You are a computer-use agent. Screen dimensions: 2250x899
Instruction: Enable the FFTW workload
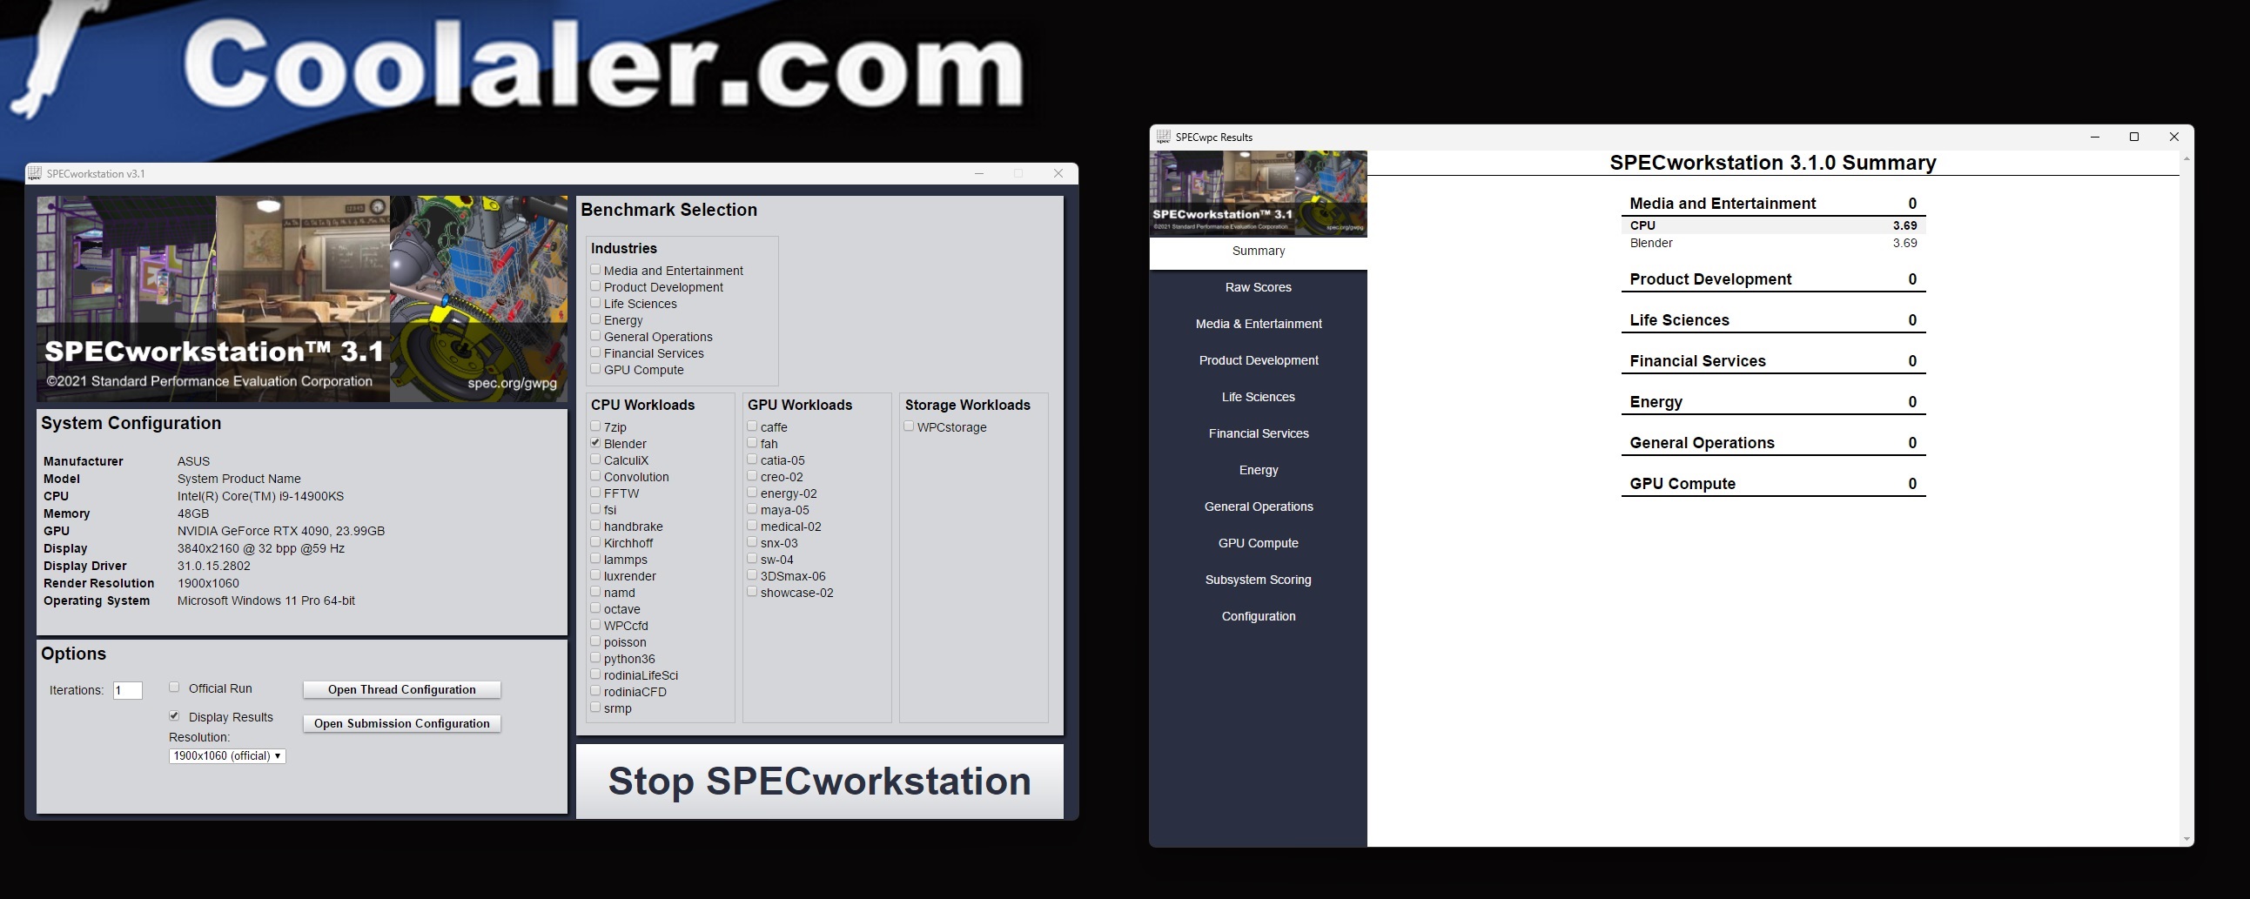[x=595, y=493]
